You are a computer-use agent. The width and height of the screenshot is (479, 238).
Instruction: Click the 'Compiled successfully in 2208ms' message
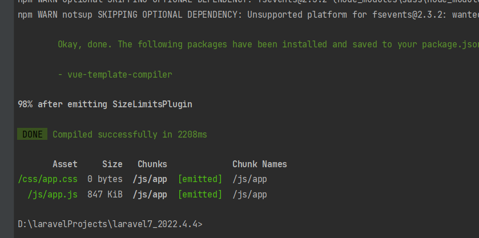pyautogui.click(x=130, y=135)
